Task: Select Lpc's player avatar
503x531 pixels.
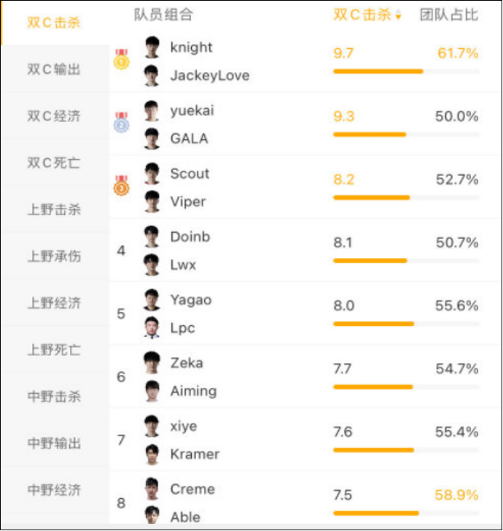Action: tap(152, 327)
